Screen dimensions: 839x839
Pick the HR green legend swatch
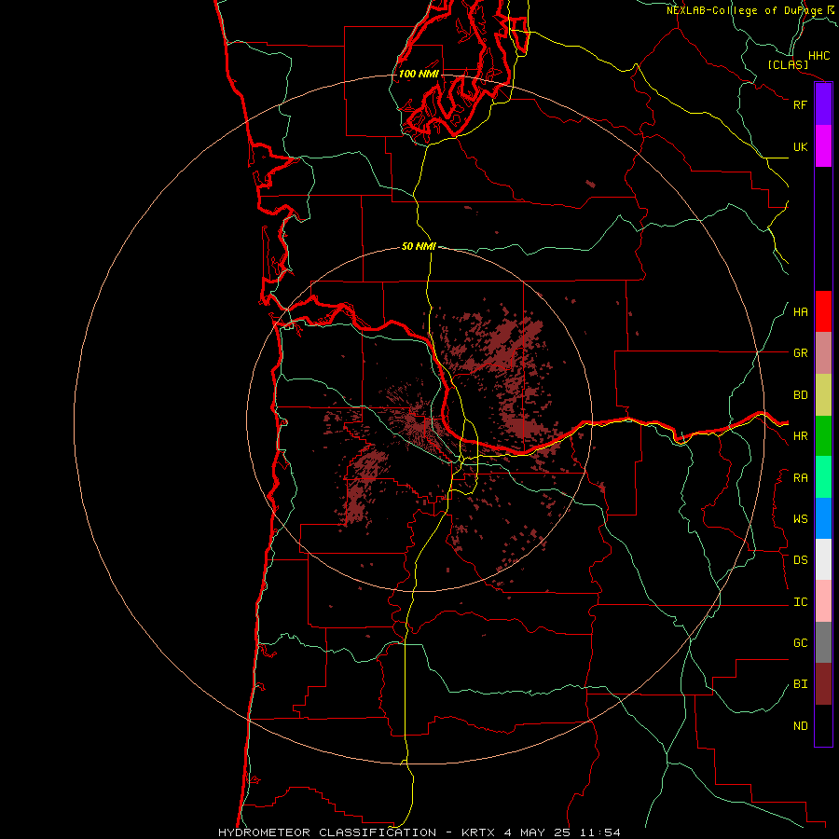[823, 436]
